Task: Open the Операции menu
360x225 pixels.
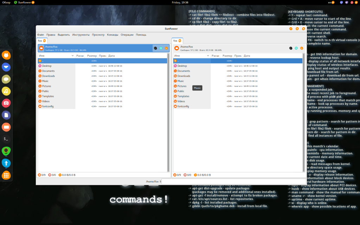Action: click(127, 35)
